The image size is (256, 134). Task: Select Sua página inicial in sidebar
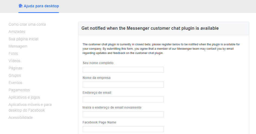(x=23, y=39)
